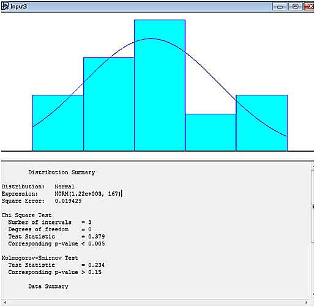315x307 pixels.
Task: Click the Chi Square Test heading
Action: [26, 215]
